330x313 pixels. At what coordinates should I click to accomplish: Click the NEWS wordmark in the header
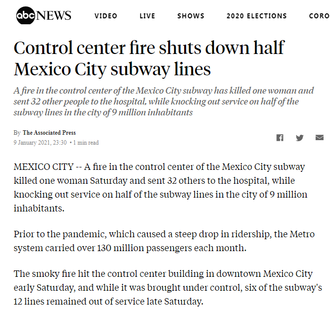[x=54, y=16]
